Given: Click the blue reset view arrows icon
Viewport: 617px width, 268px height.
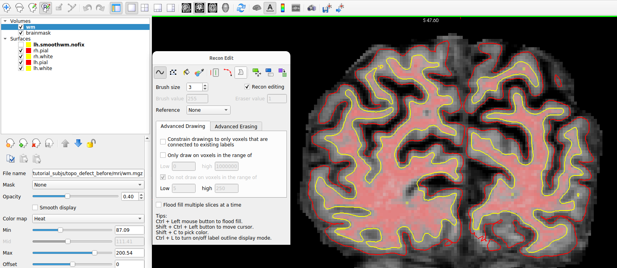Looking at the screenshot, I should pyautogui.click(x=241, y=7).
